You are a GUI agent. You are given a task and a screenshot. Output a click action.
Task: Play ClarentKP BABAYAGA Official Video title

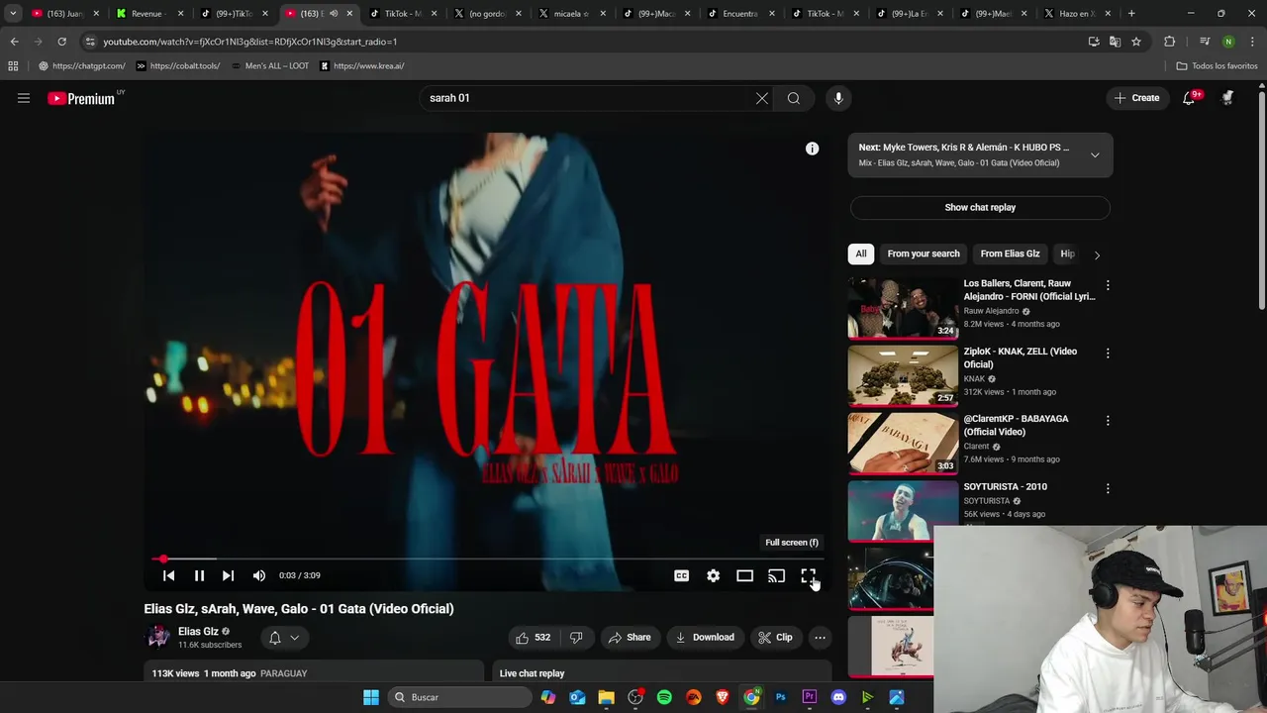coord(1016,425)
